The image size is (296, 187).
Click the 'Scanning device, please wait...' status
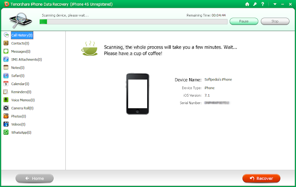tap(65, 15)
